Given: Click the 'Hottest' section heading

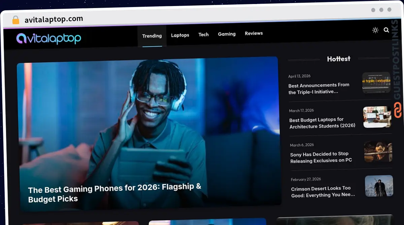Looking at the screenshot, I should click(x=339, y=59).
